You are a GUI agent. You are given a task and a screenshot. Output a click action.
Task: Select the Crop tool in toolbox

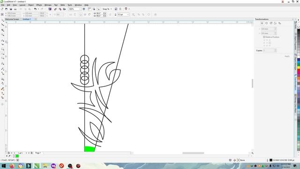(2, 30)
